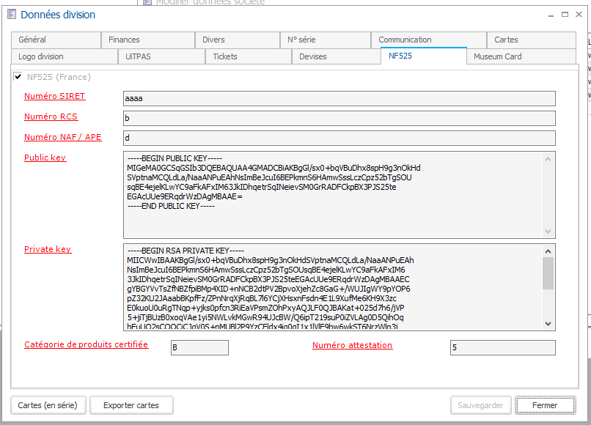
Task: Click the Numéro attestation field
Action: (502, 348)
